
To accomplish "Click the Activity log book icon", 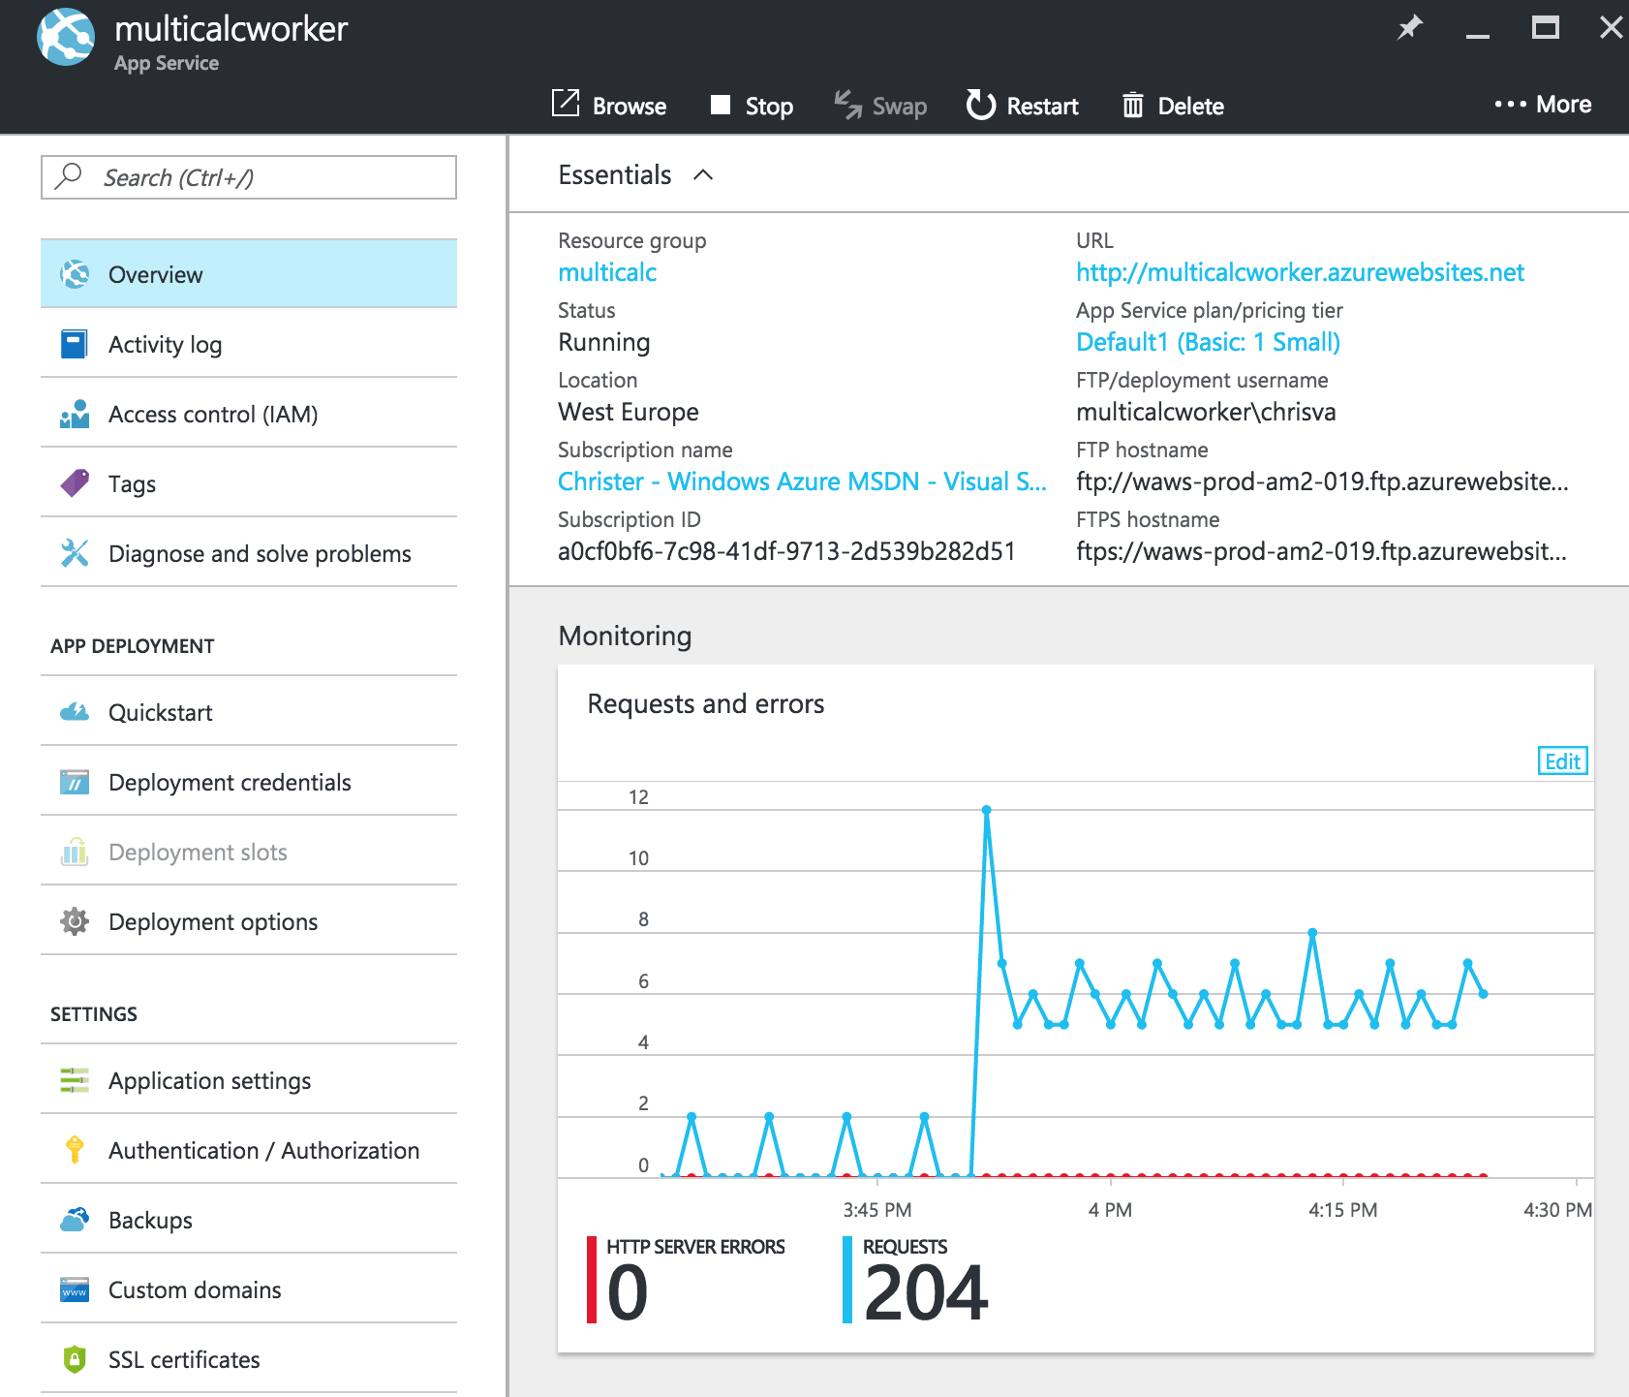I will [75, 344].
